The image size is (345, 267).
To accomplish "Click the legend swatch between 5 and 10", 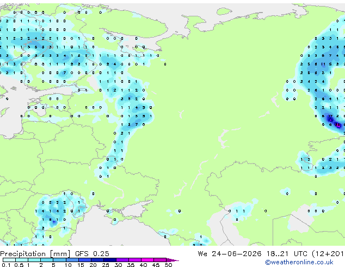I will tap(59, 260).
